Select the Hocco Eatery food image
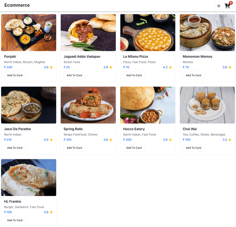Viewport: 236px width, 227px height. click(x=147, y=105)
